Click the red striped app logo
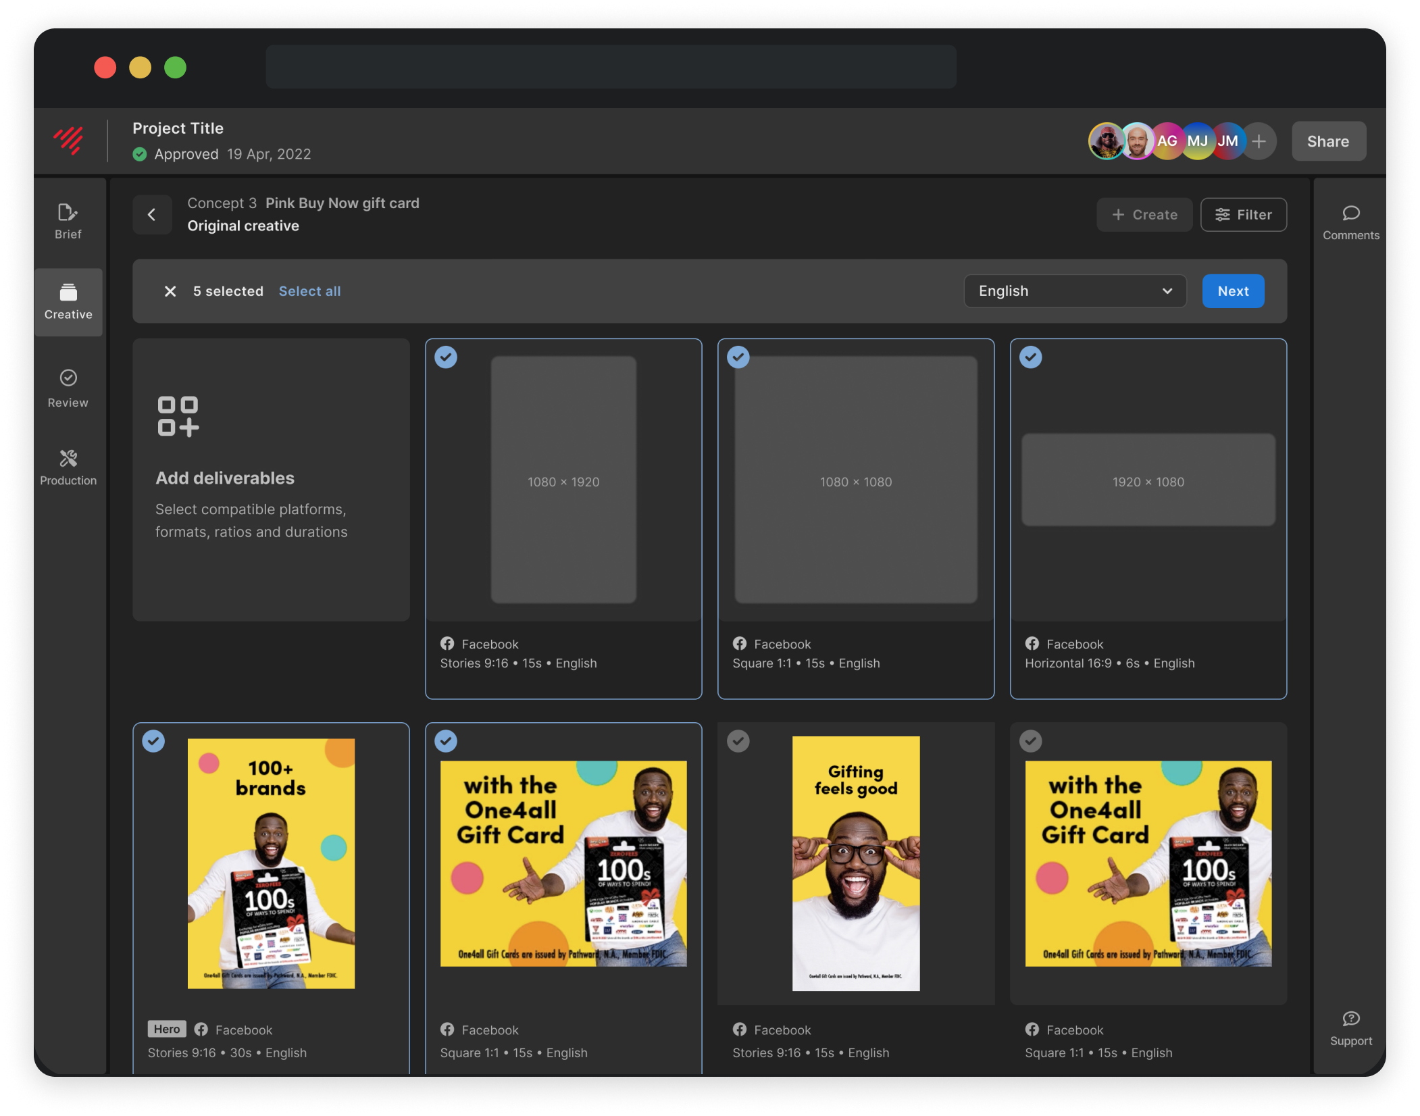This screenshot has height=1116, width=1420. pyautogui.click(x=69, y=141)
